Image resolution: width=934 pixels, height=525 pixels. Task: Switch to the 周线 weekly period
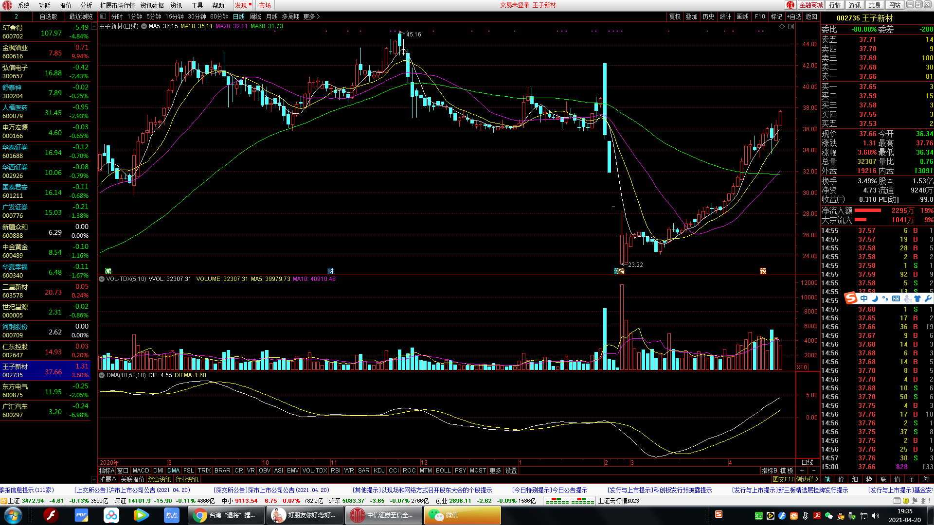255,17
